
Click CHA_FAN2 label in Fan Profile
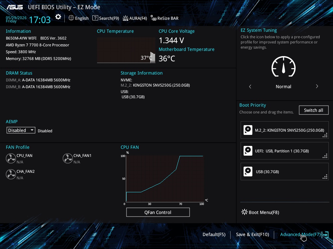(x=25, y=171)
